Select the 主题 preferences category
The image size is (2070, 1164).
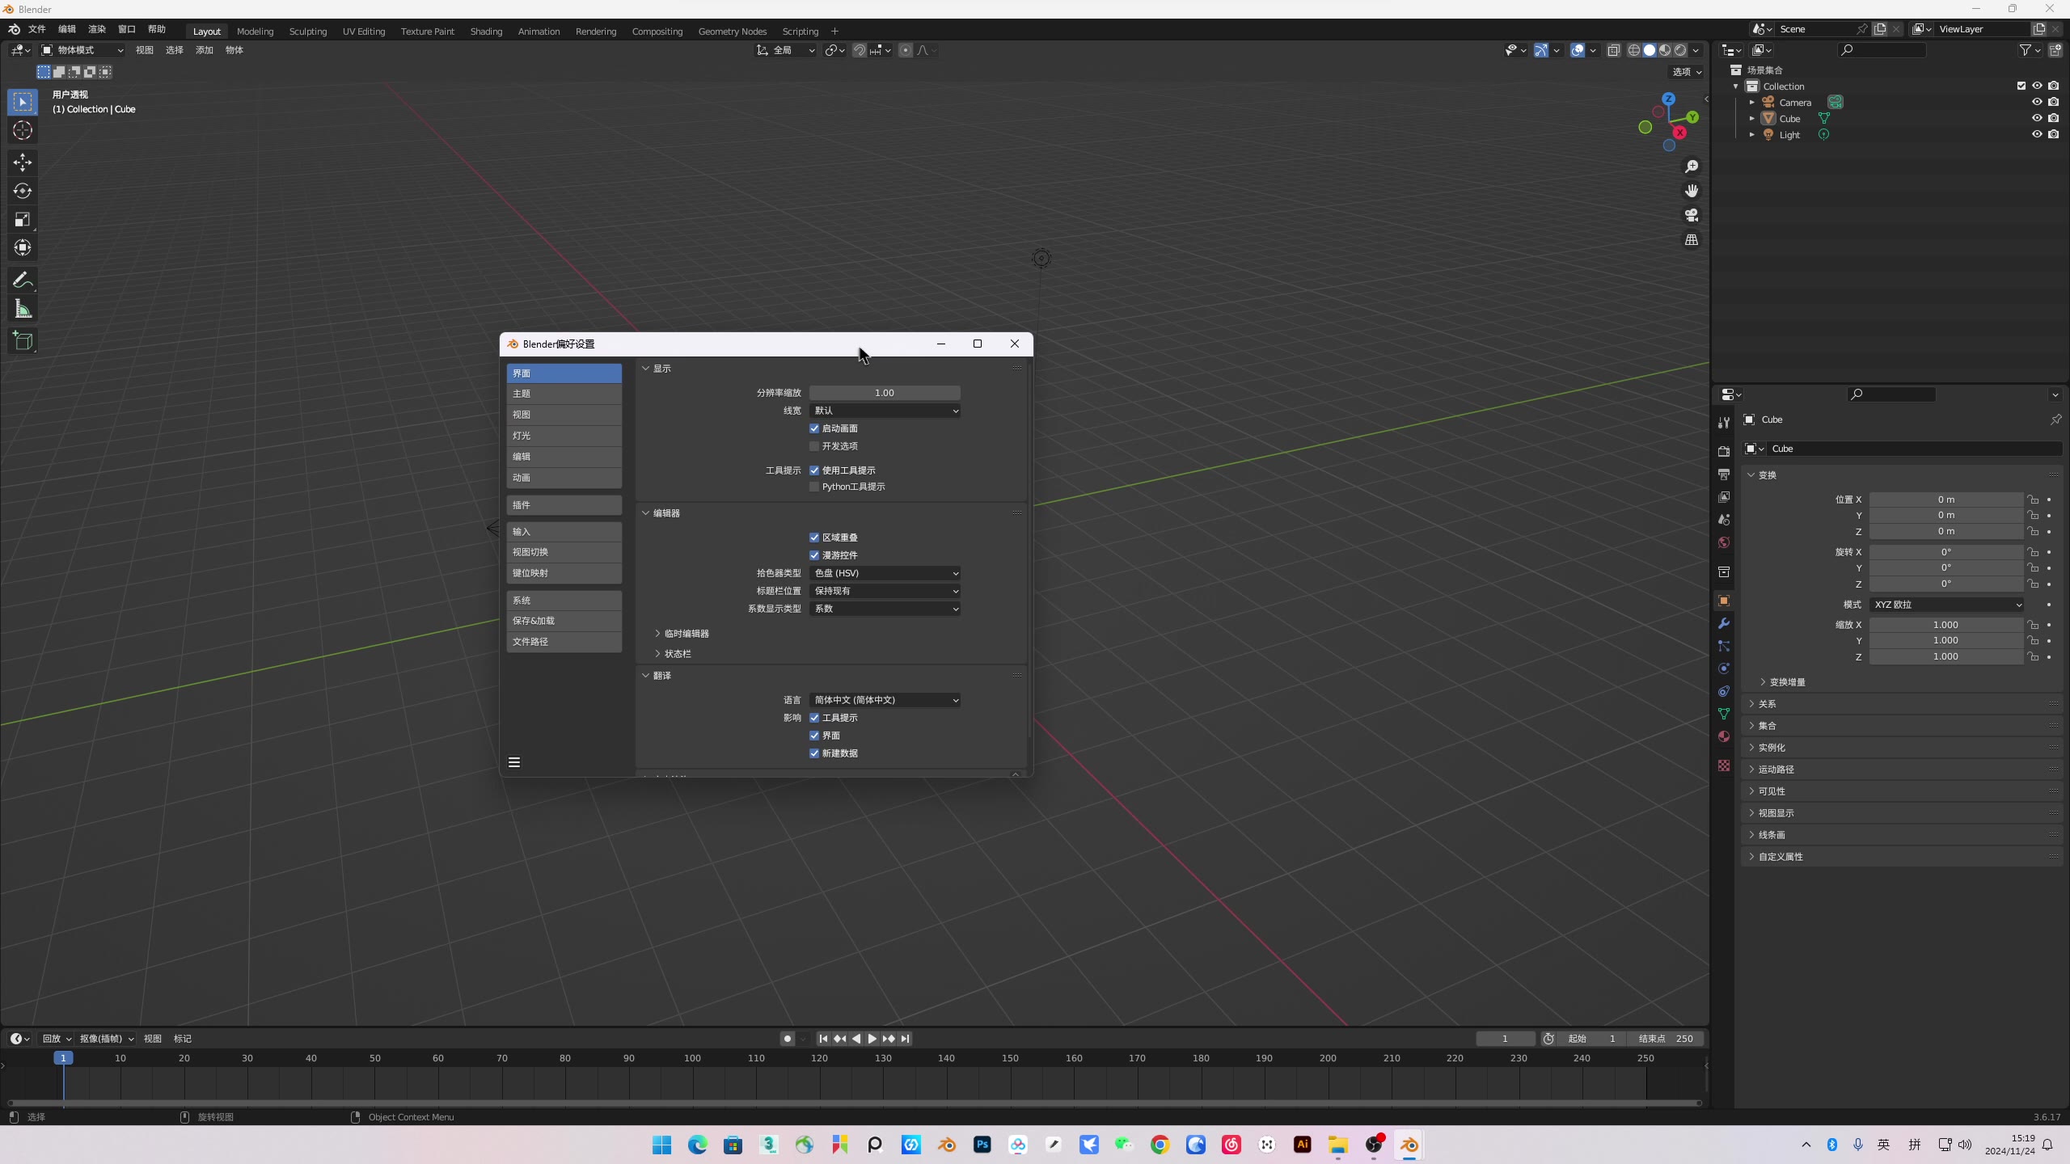[564, 394]
